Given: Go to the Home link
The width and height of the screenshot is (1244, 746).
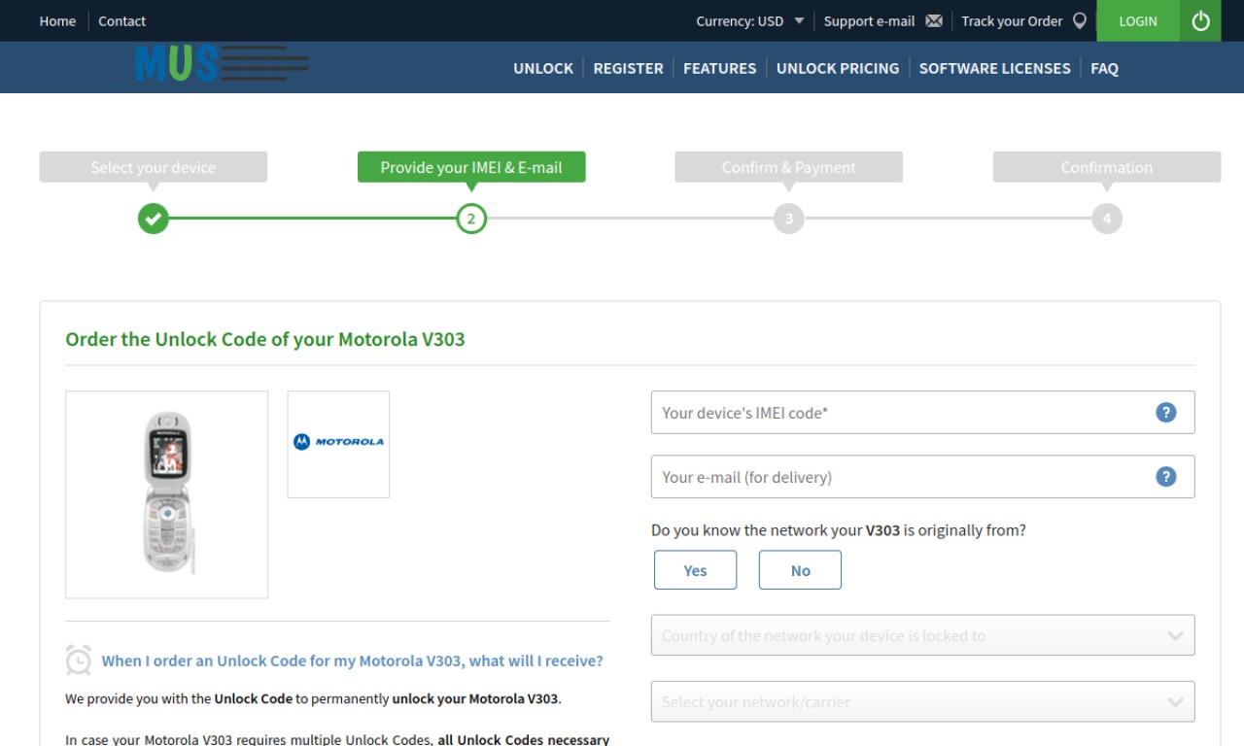Looking at the screenshot, I should point(57,21).
